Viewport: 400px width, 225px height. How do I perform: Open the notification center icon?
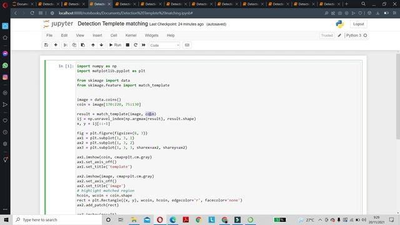pyautogui.click(x=392, y=220)
